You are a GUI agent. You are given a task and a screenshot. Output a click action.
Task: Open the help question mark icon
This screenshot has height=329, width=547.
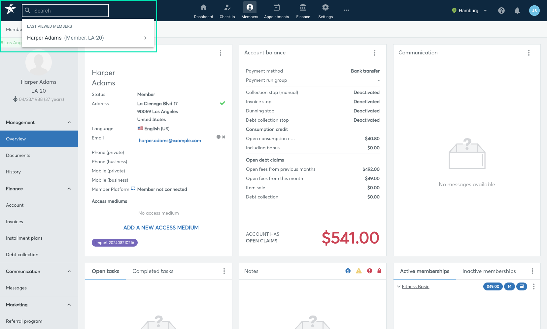click(x=501, y=11)
